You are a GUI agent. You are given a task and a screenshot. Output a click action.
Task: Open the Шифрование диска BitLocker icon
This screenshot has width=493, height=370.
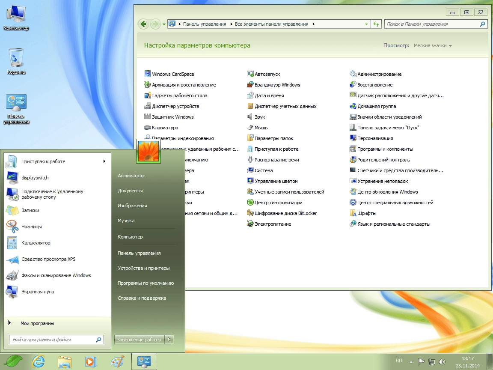click(x=250, y=213)
